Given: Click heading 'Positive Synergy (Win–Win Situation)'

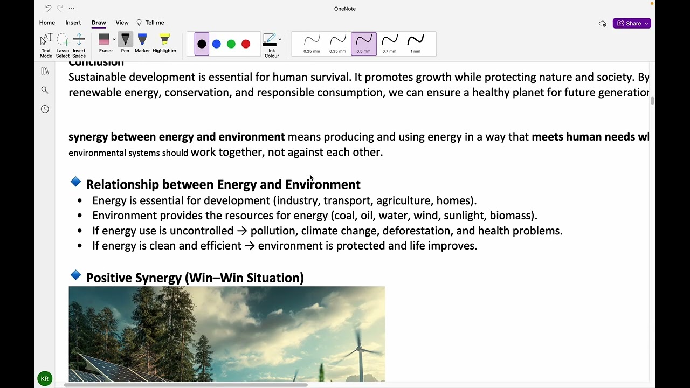Looking at the screenshot, I should coord(195,278).
